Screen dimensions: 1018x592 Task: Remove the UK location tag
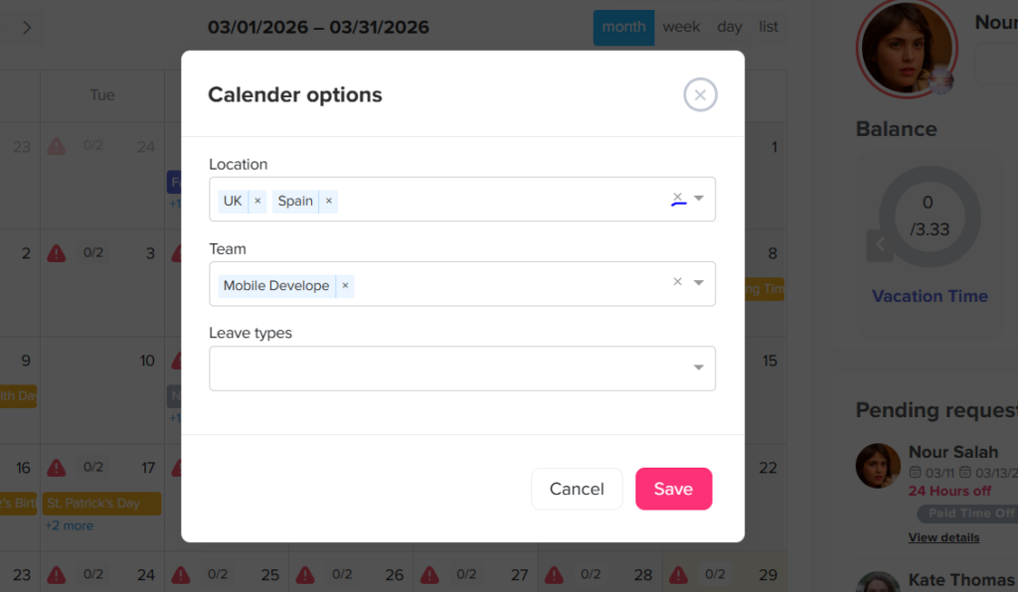[x=257, y=201]
